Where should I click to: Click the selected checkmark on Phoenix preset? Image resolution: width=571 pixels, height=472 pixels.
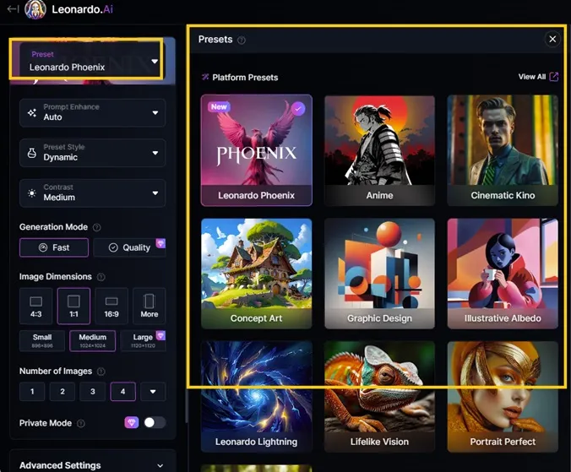[298, 108]
